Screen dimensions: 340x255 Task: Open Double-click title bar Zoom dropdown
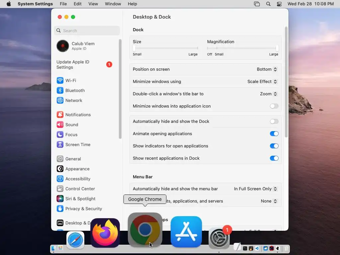tap(268, 94)
